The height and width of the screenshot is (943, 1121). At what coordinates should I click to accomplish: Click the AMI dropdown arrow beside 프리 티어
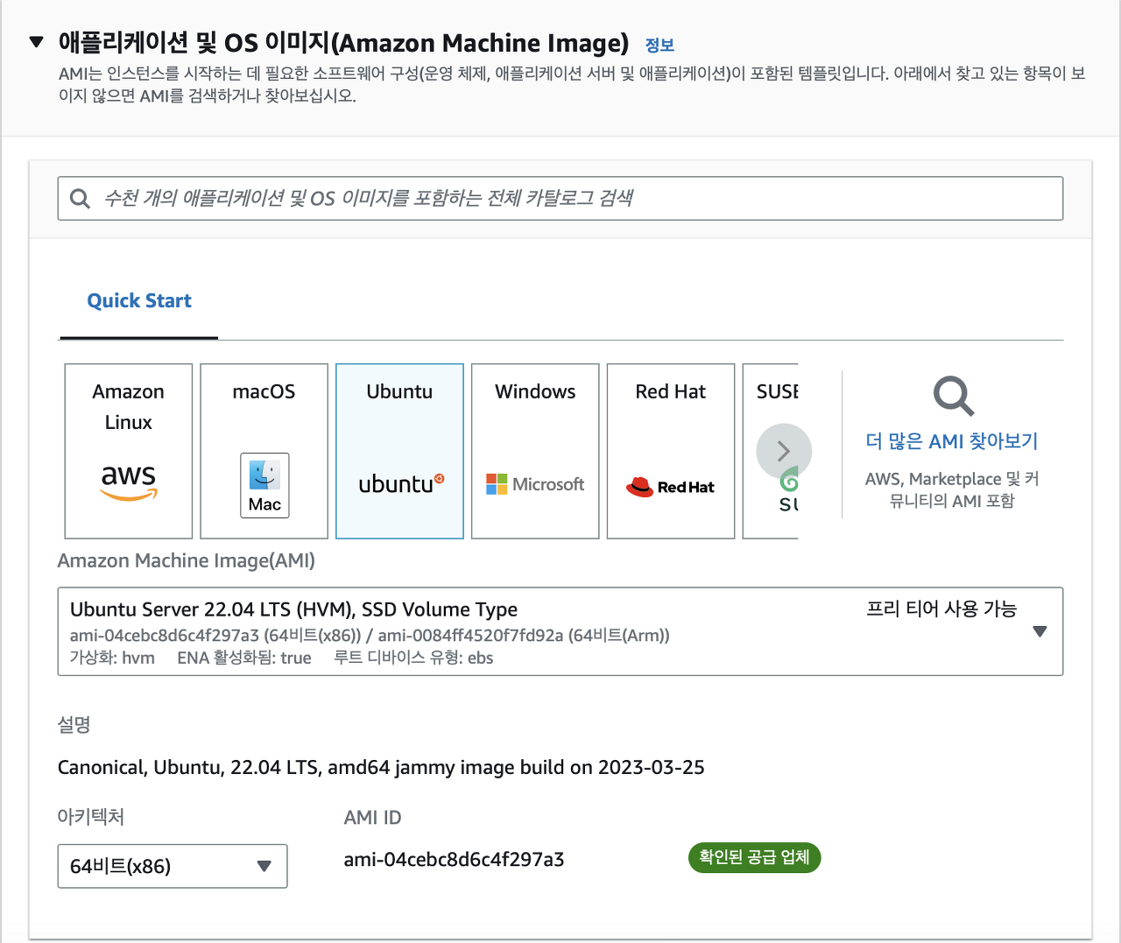(1040, 631)
